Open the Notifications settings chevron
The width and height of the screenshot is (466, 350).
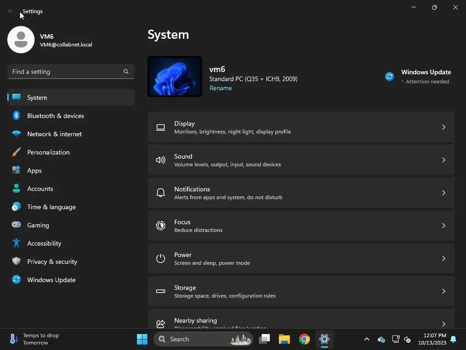pos(443,193)
